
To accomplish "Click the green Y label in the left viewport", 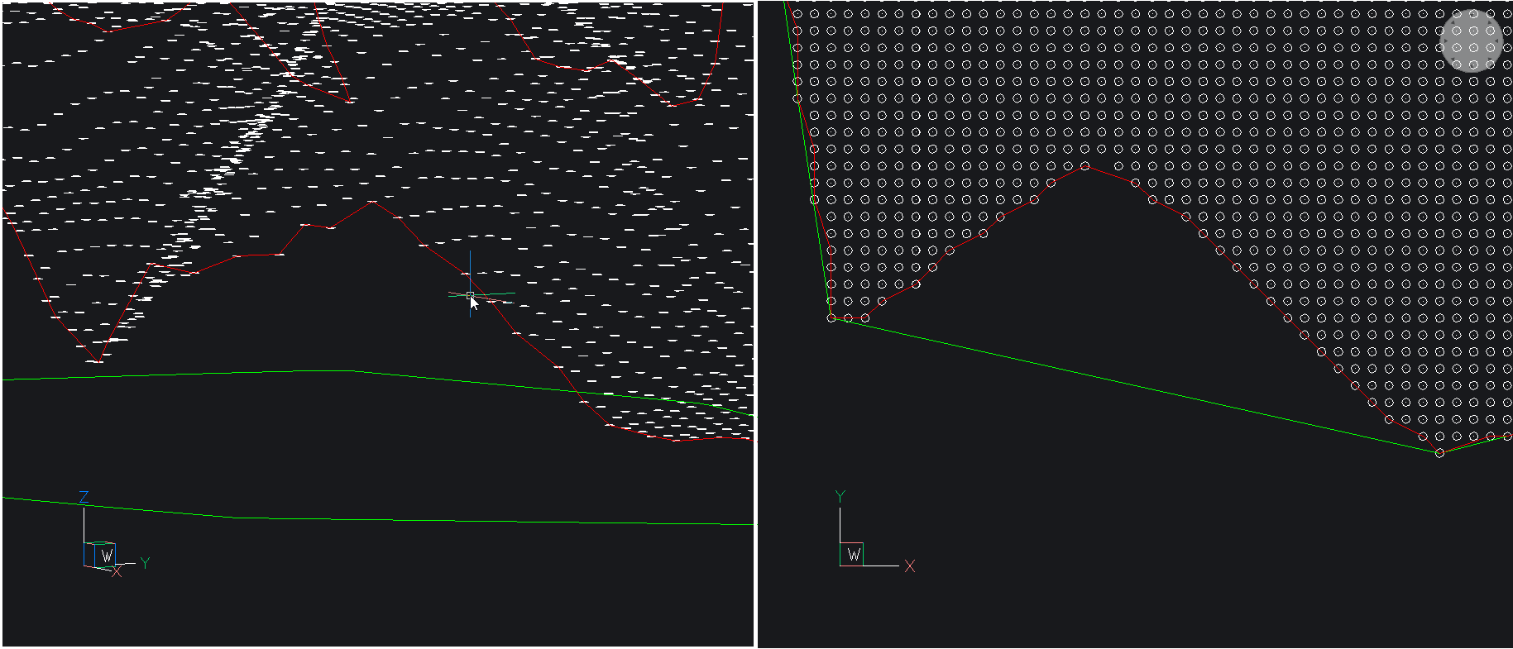I will coord(145,563).
